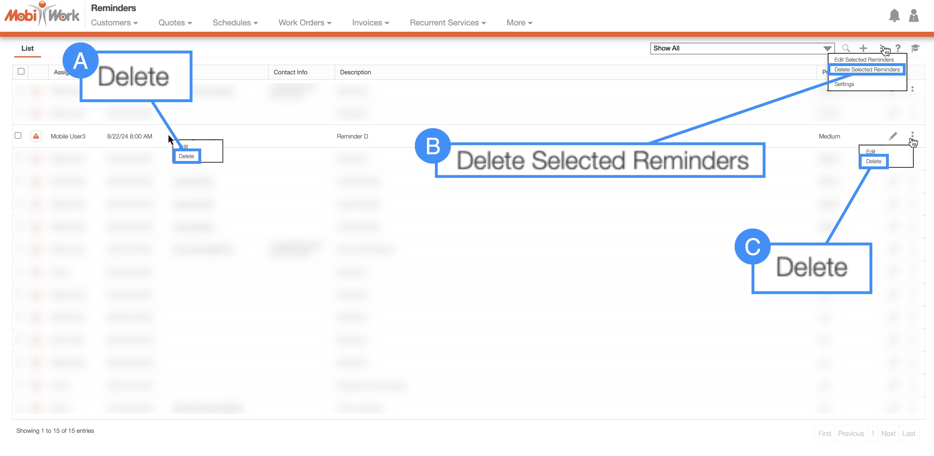Click the graduation cap training icon
Image resolution: width=934 pixels, height=456 pixels.
coord(915,48)
